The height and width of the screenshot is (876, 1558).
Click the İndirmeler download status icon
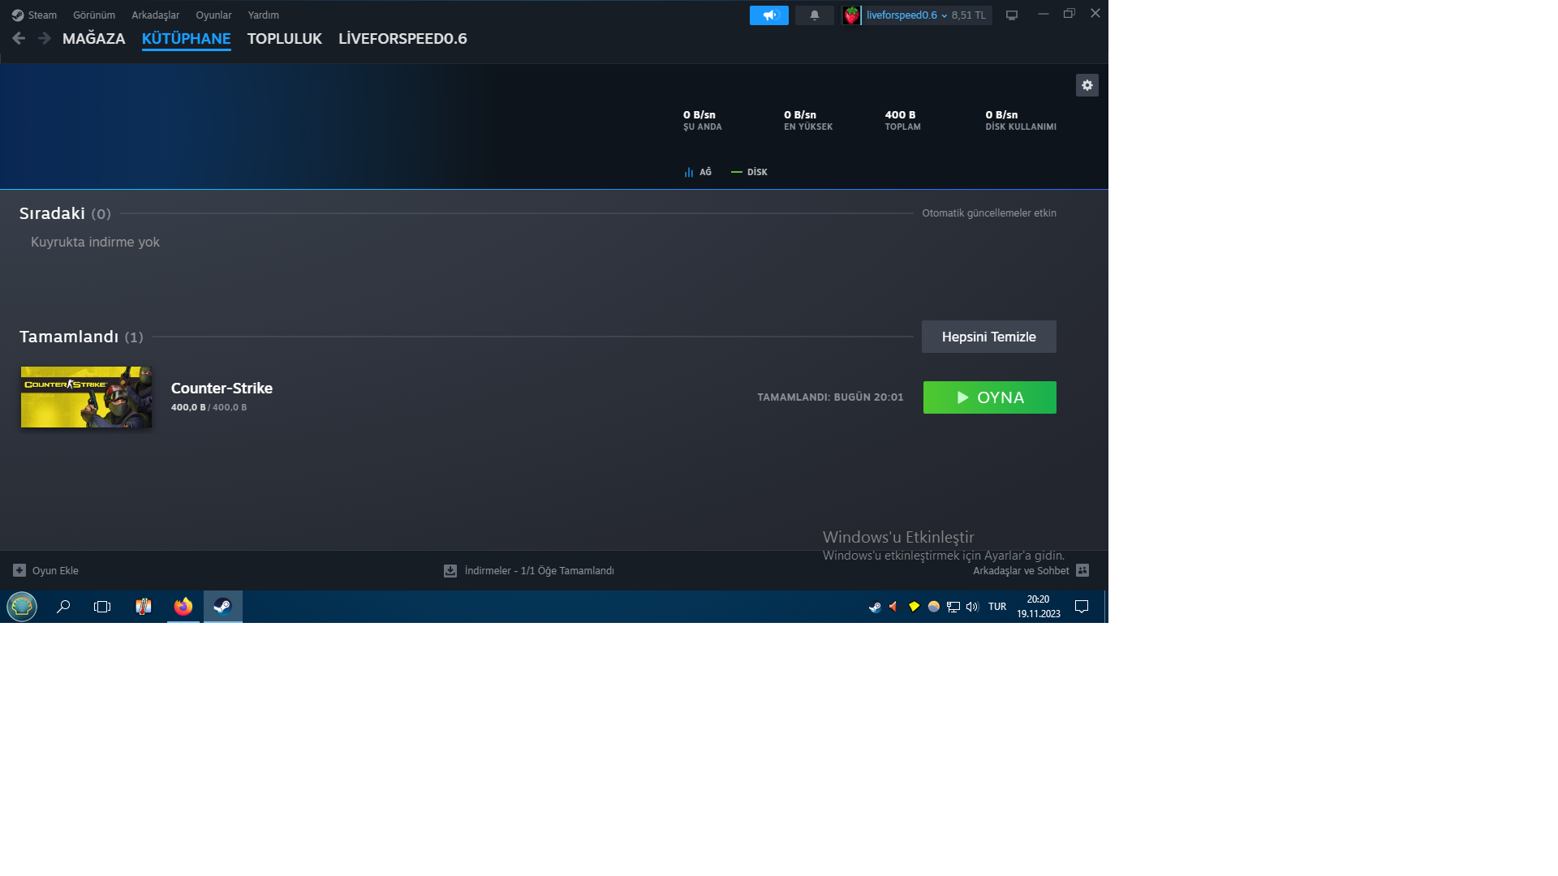click(x=450, y=570)
